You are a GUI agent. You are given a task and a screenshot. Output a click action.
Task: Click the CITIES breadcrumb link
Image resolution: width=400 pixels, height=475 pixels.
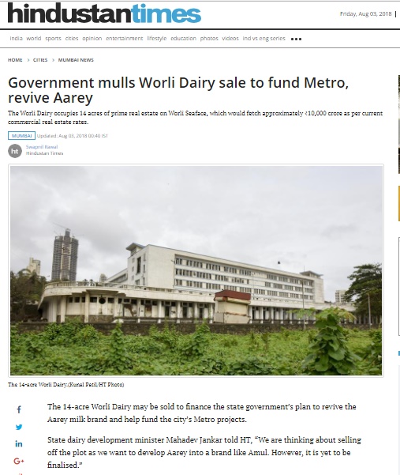point(40,60)
